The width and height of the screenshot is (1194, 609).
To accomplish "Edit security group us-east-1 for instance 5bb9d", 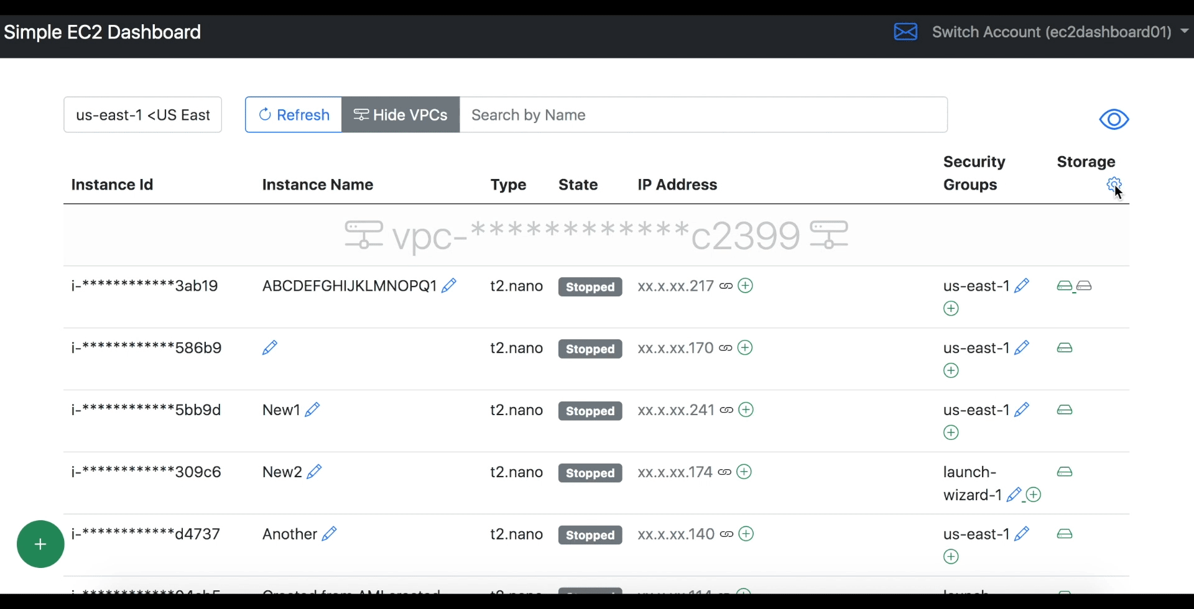I will click(x=1022, y=410).
